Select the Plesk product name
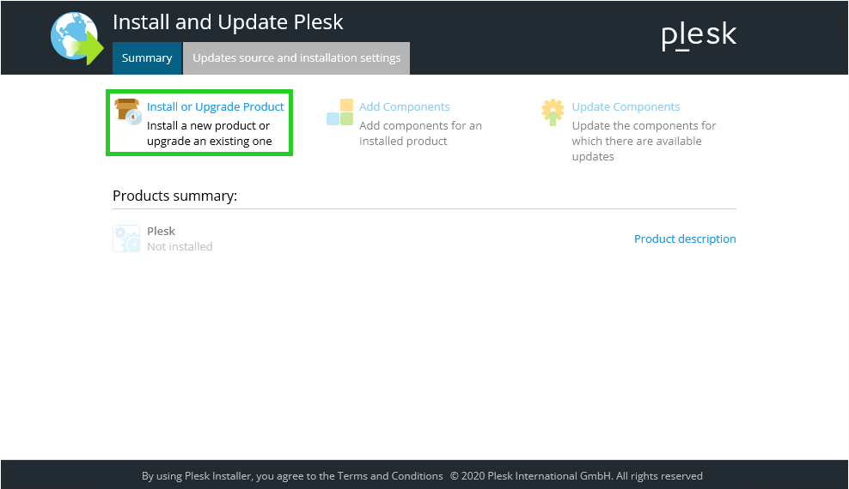The height and width of the screenshot is (489, 849). (x=161, y=231)
